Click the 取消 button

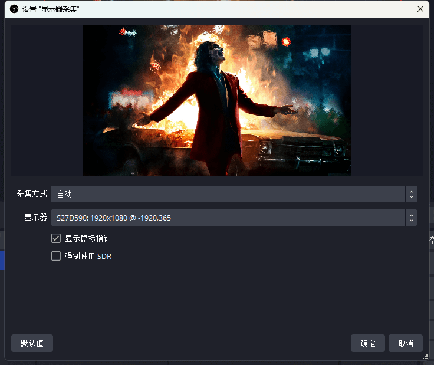pos(406,343)
